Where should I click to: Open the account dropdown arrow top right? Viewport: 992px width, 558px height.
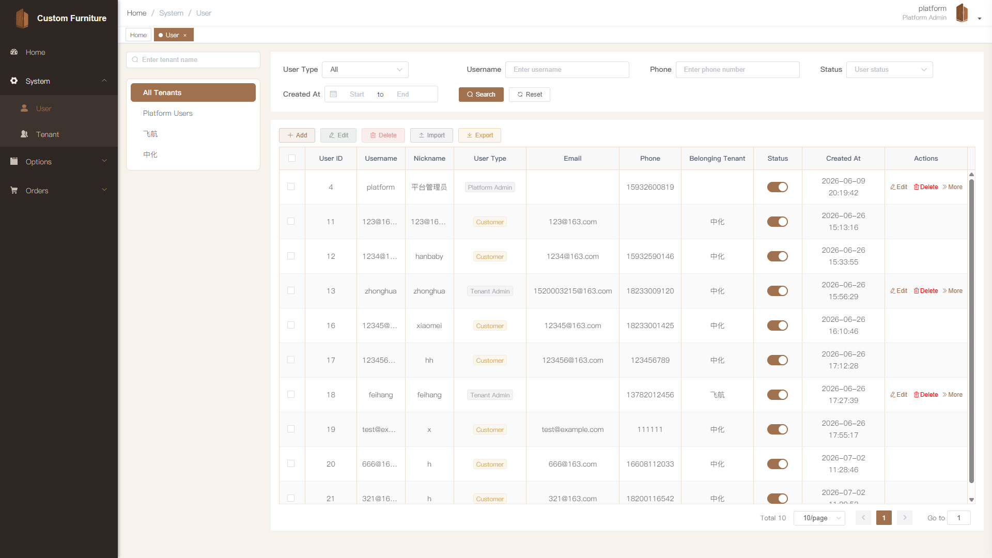coord(979,19)
